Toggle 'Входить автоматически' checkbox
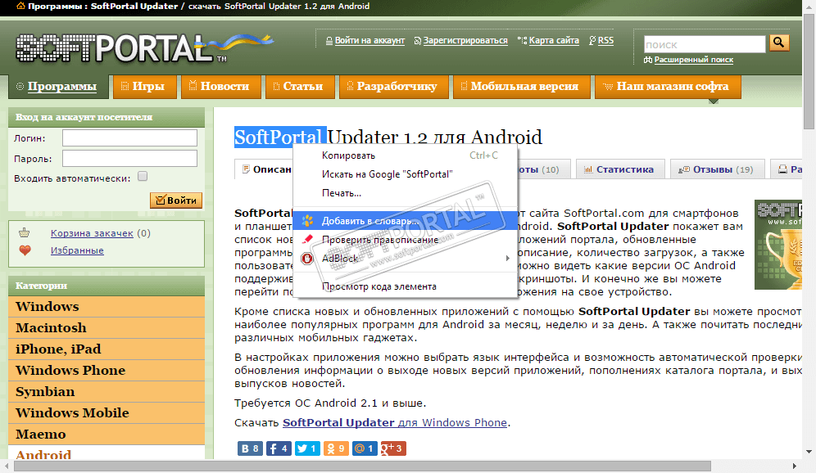Screen dimensions: 816x473 coord(143,176)
